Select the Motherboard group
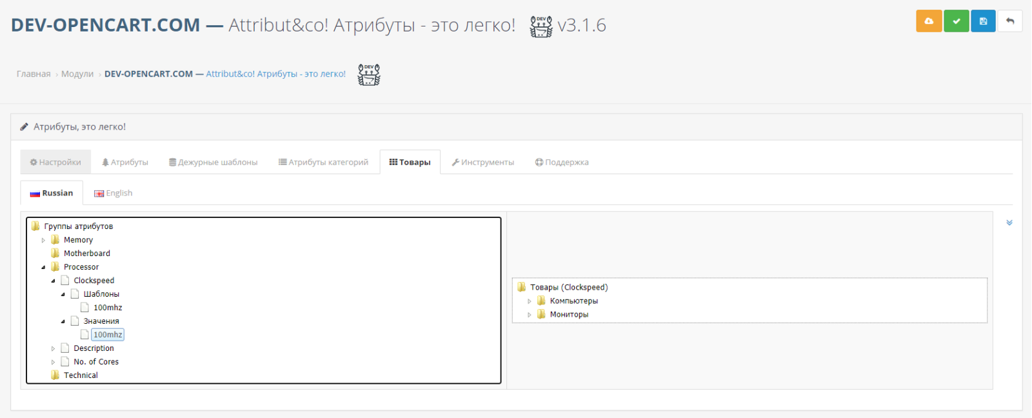 (86, 254)
